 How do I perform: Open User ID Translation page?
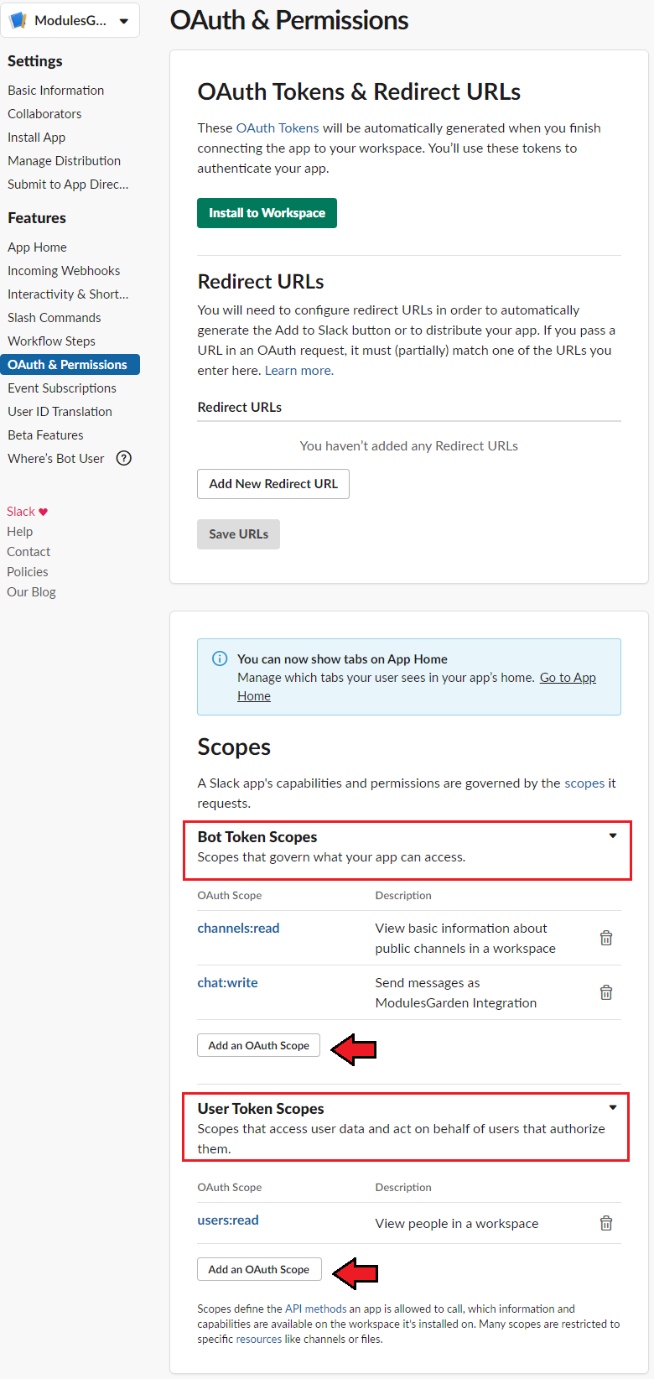pyautogui.click(x=60, y=411)
